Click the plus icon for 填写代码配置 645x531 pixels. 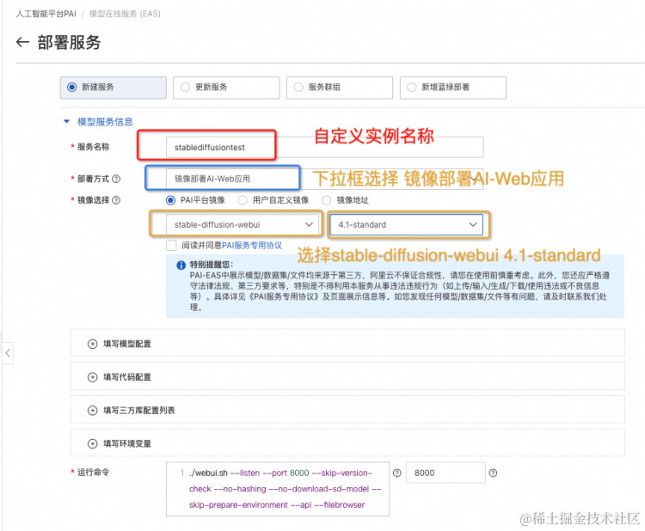click(93, 377)
